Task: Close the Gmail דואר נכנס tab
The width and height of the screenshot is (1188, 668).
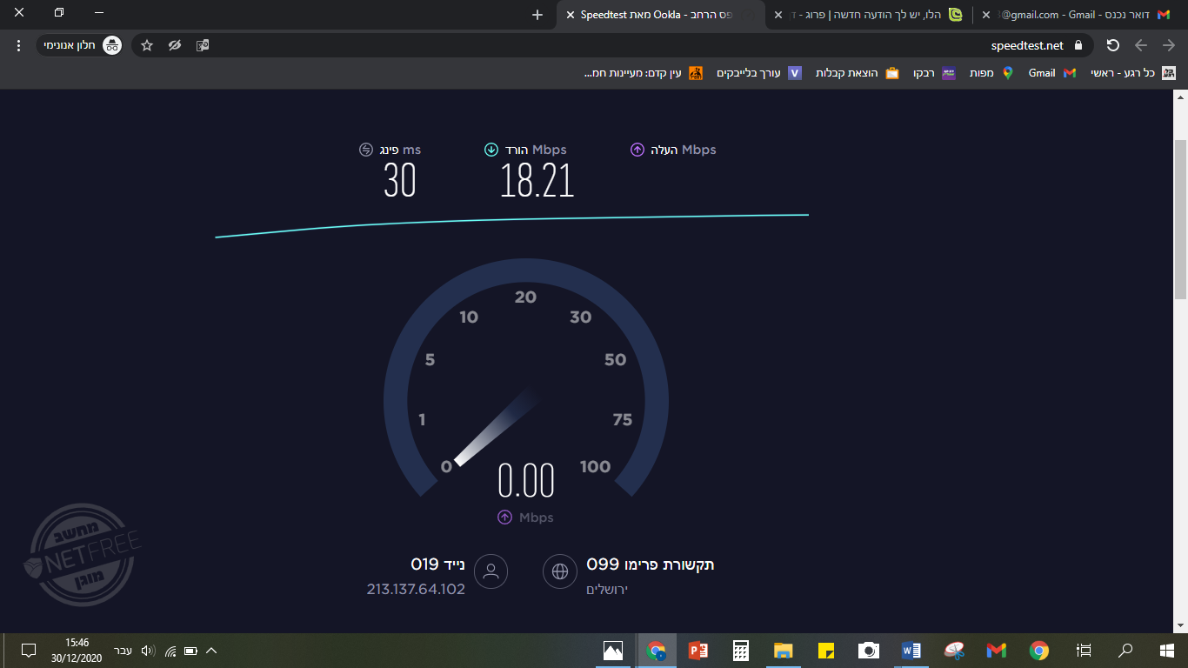Action: tap(985, 15)
